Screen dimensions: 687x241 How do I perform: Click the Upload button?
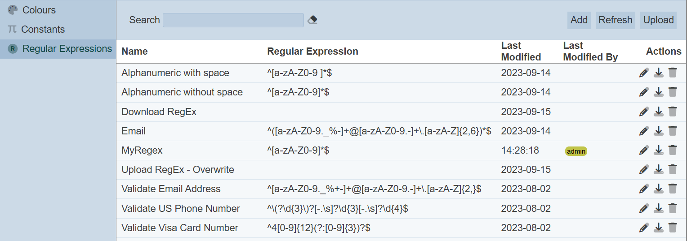pyautogui.click(x=658, y=20)
